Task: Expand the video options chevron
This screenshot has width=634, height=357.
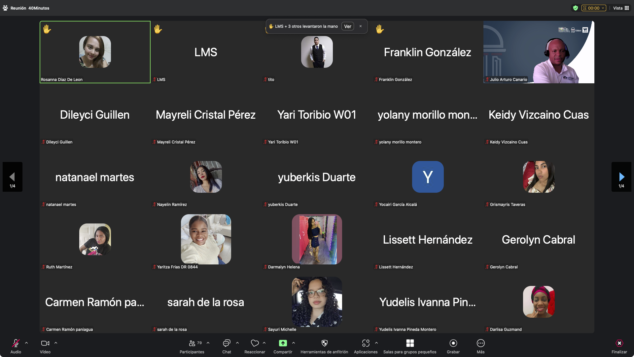Action: pos(56,343)
